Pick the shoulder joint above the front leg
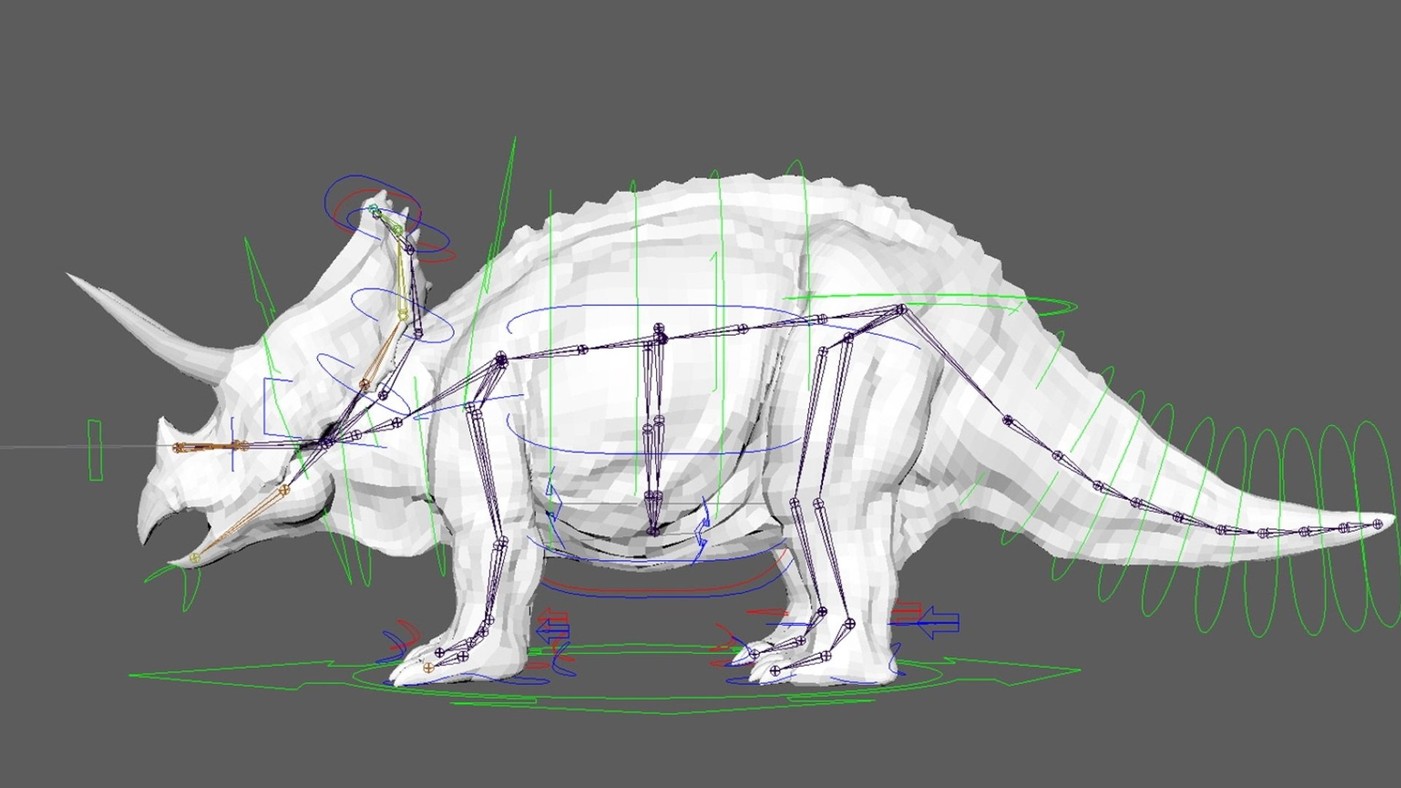Image resolution: width=1401 pixels, height=788 pixels. coord(501,358)
